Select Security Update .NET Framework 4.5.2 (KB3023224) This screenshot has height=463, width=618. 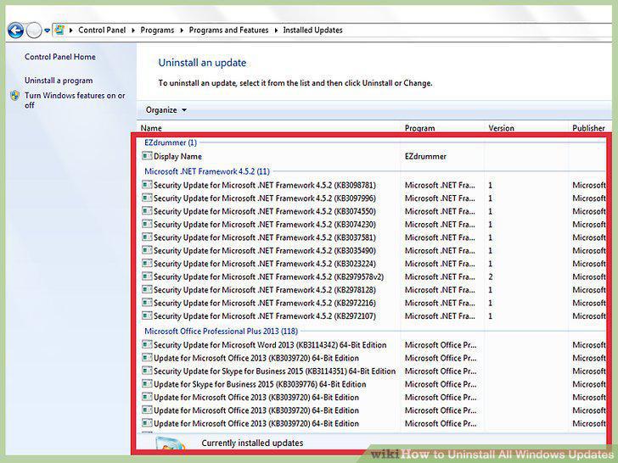265,264
